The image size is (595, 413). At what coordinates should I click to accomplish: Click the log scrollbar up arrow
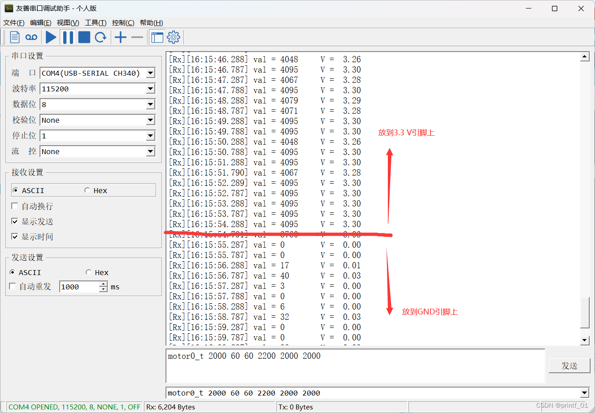click(585, 56)
